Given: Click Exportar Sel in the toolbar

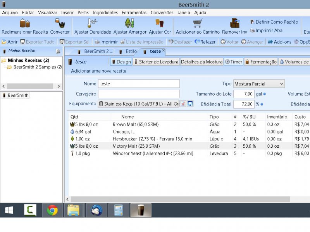Looking at the screenshot, I should (74, 42).
